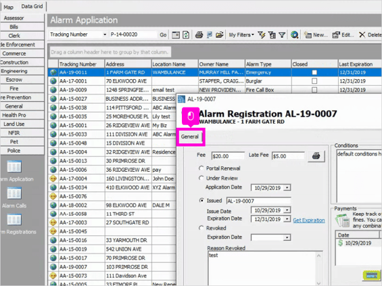Select the General tab in Alarm Registration

pyautogui.click(x=190, y=137)
